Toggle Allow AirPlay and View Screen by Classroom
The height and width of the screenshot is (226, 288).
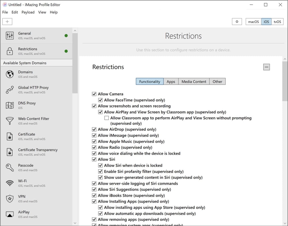(x=100, y=112)
